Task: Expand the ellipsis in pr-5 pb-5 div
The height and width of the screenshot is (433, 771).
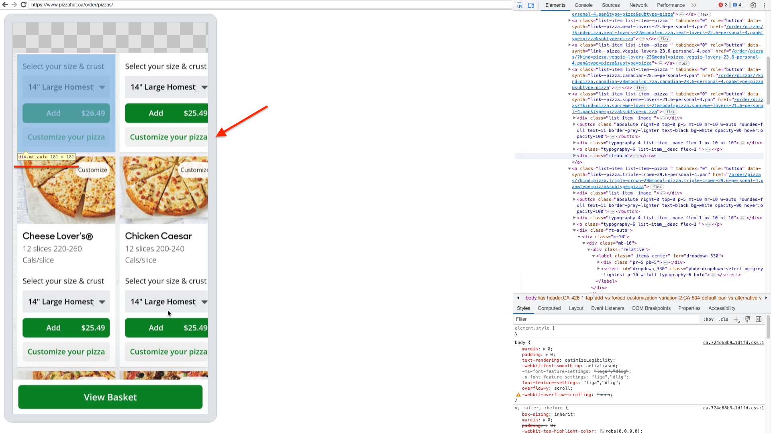Action: [666, 263]
